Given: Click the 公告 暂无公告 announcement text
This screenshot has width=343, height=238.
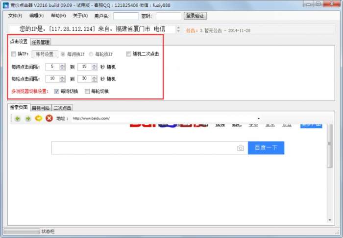Looking at the screenshot, I should pos(218,30).
